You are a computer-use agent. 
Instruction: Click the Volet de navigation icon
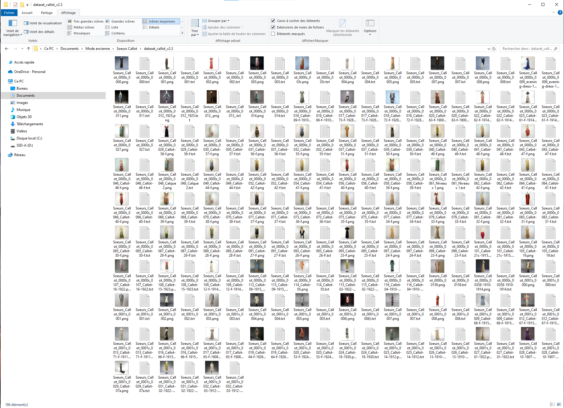coord(12,23)
